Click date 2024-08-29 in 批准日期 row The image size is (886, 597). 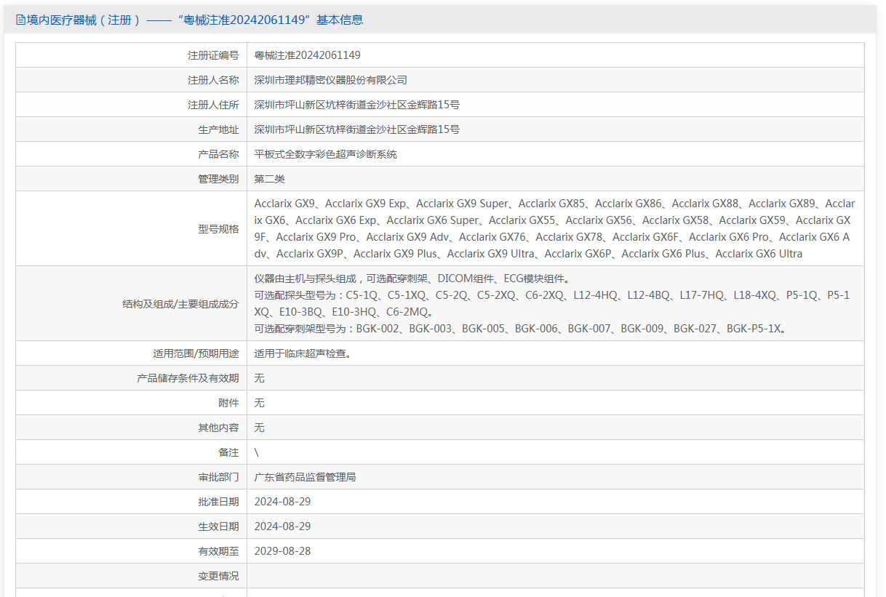[x=282, y=502]
